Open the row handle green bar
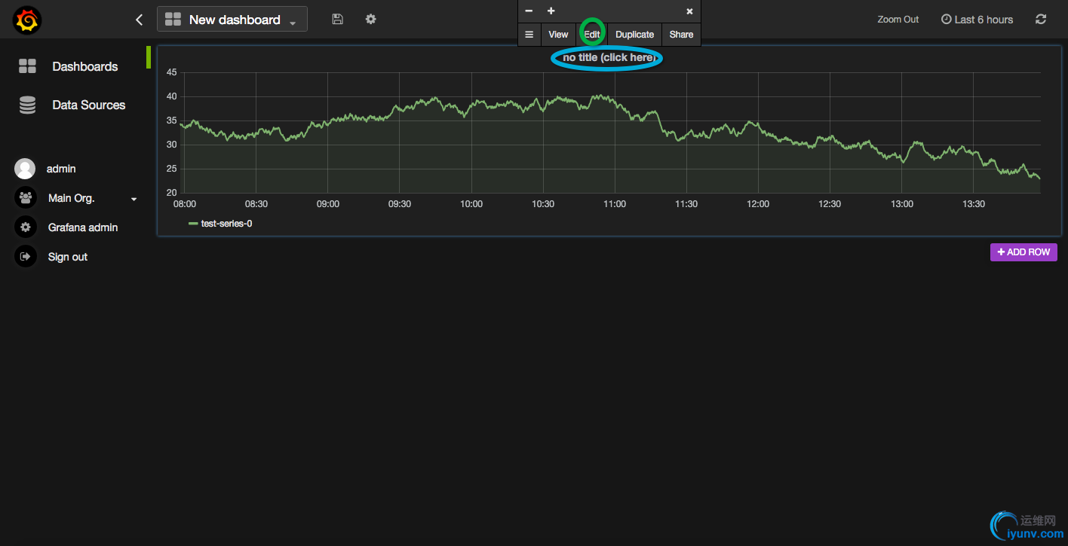The height and width of the screenshot is (546, 1068). (x=149, y=57)
